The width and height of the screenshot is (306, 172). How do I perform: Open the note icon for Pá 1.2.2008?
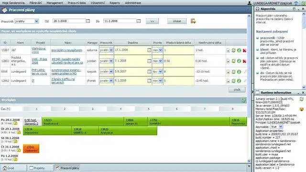15,159
